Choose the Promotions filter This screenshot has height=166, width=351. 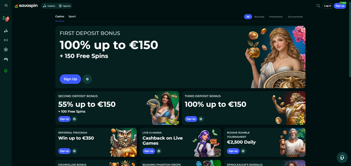[276, 17]
